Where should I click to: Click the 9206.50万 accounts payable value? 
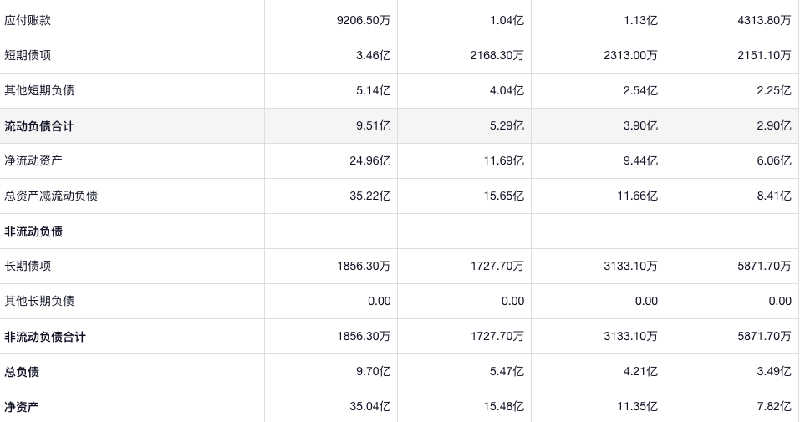point(364,20)
